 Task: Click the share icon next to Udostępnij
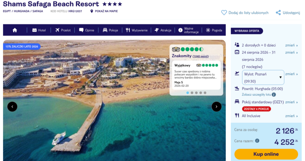pyautogui.click(x=278, y=13)
